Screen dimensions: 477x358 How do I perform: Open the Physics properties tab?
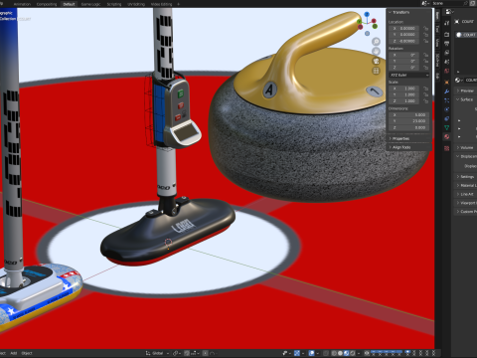pyautogui.click(x=447, y=109)
